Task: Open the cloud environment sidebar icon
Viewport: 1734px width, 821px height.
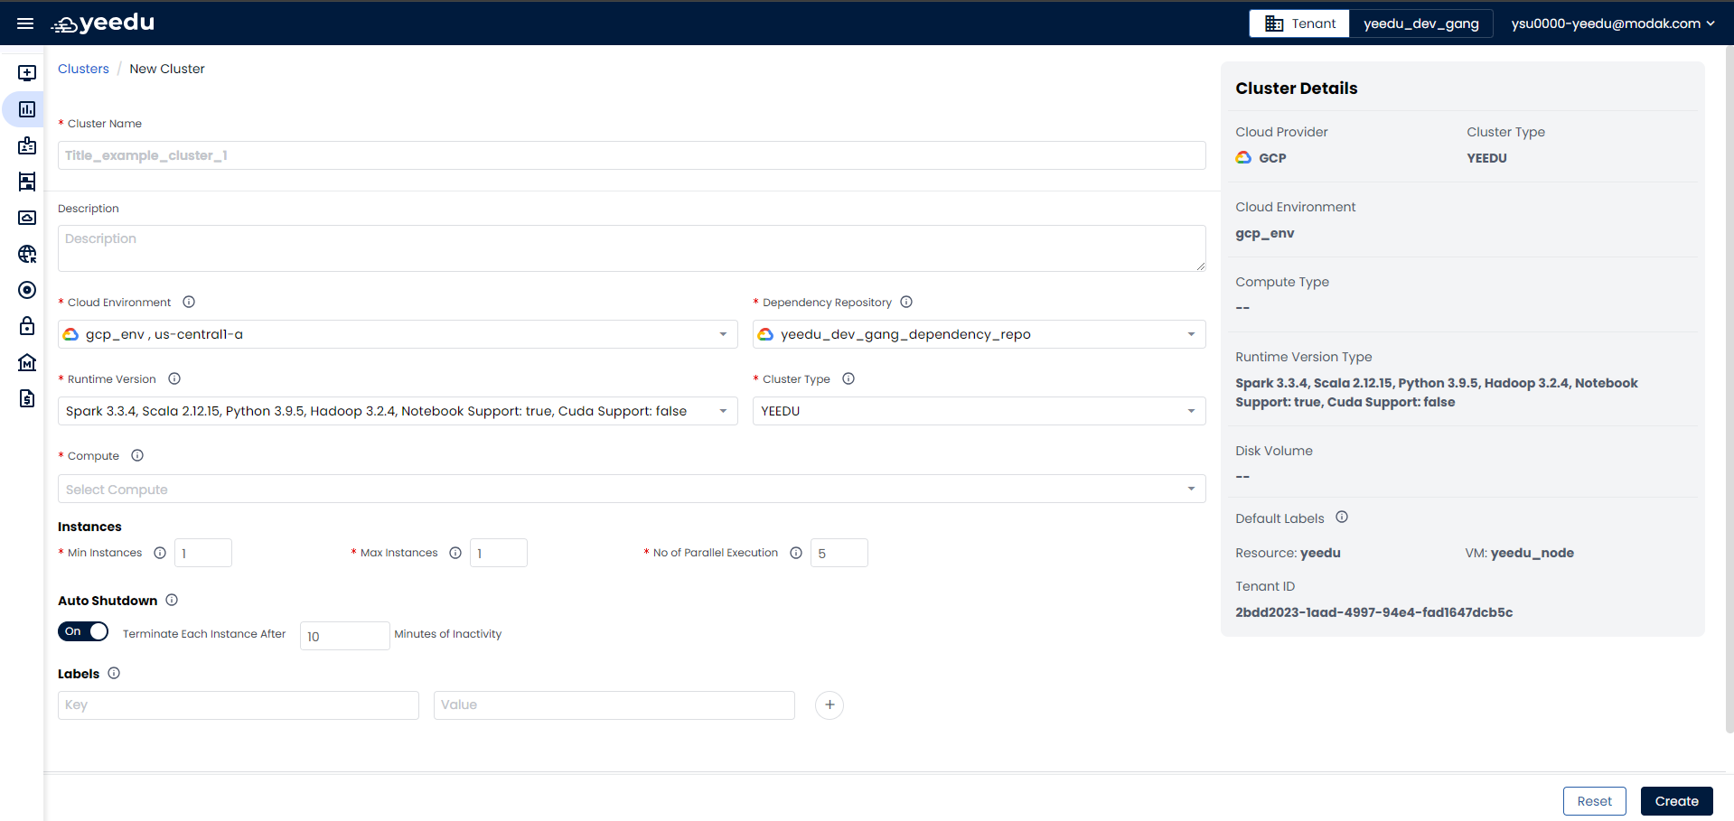Action: pos(27,218)
